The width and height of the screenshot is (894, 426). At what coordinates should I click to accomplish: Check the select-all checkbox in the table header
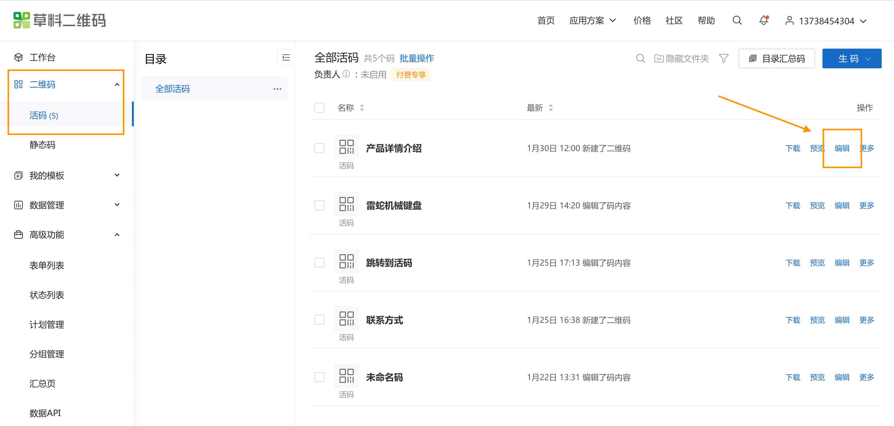319,108
